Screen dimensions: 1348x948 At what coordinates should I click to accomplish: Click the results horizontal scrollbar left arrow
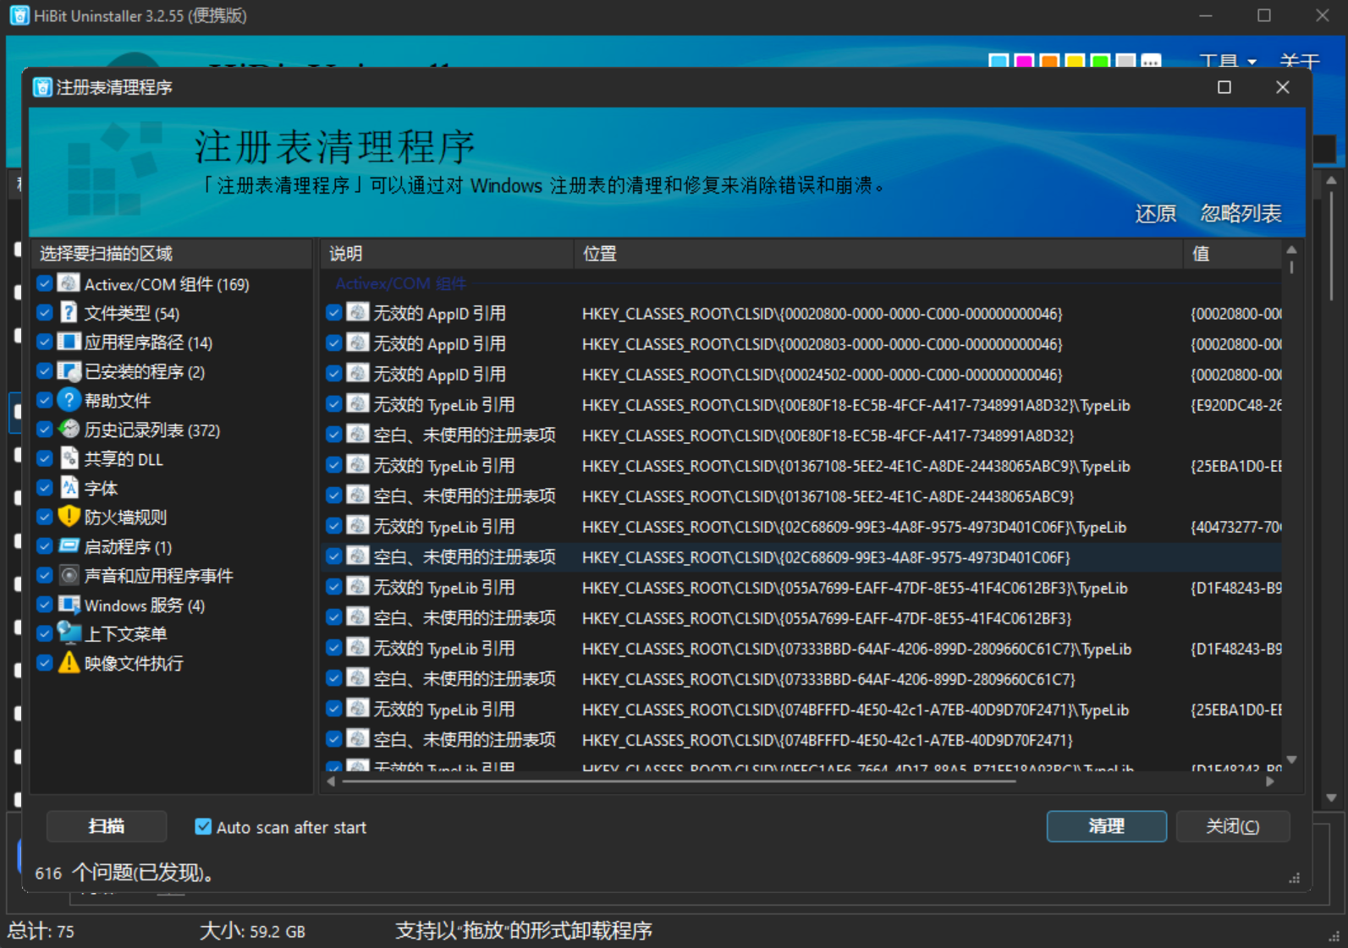[x=331, y=781]
